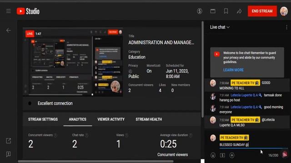Click the Monetization 'On' value
The height and width of the screenshot is (163, 291).
[149, 71]
